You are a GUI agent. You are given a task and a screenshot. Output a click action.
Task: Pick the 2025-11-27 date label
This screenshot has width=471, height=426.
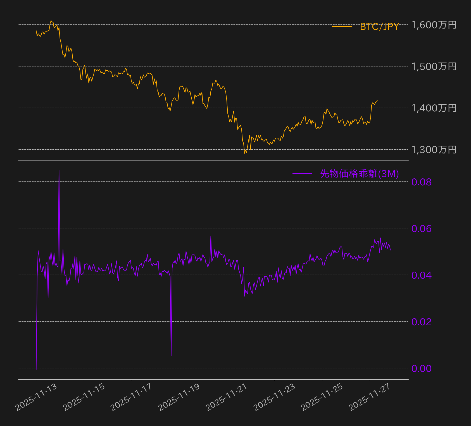click(x=370, y=397)
